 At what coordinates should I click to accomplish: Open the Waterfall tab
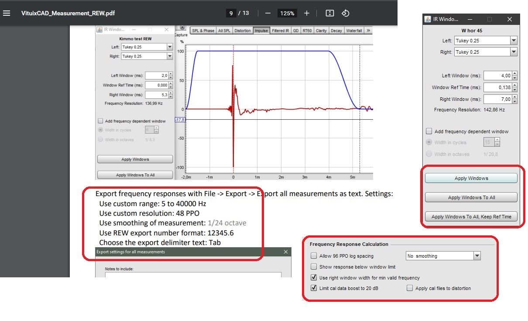(x=354, y=31)
